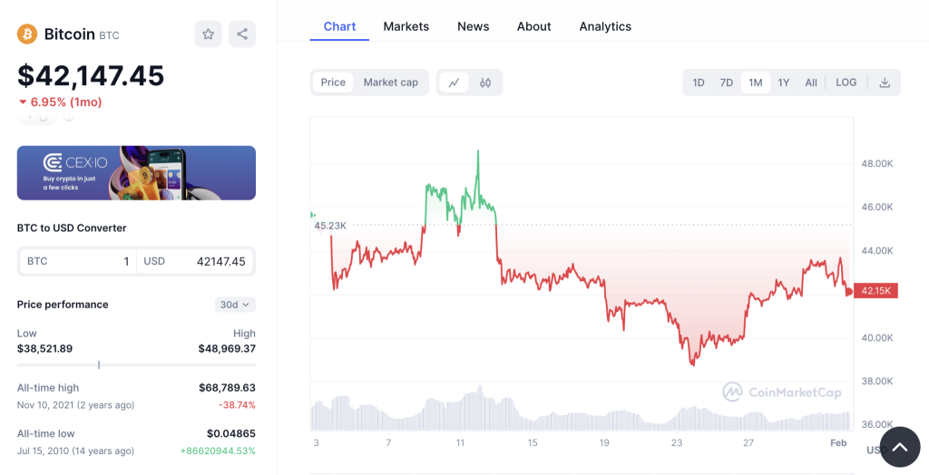Select the Price toggle option
Viewport: 929px width, 475px height.
[333, 82]
